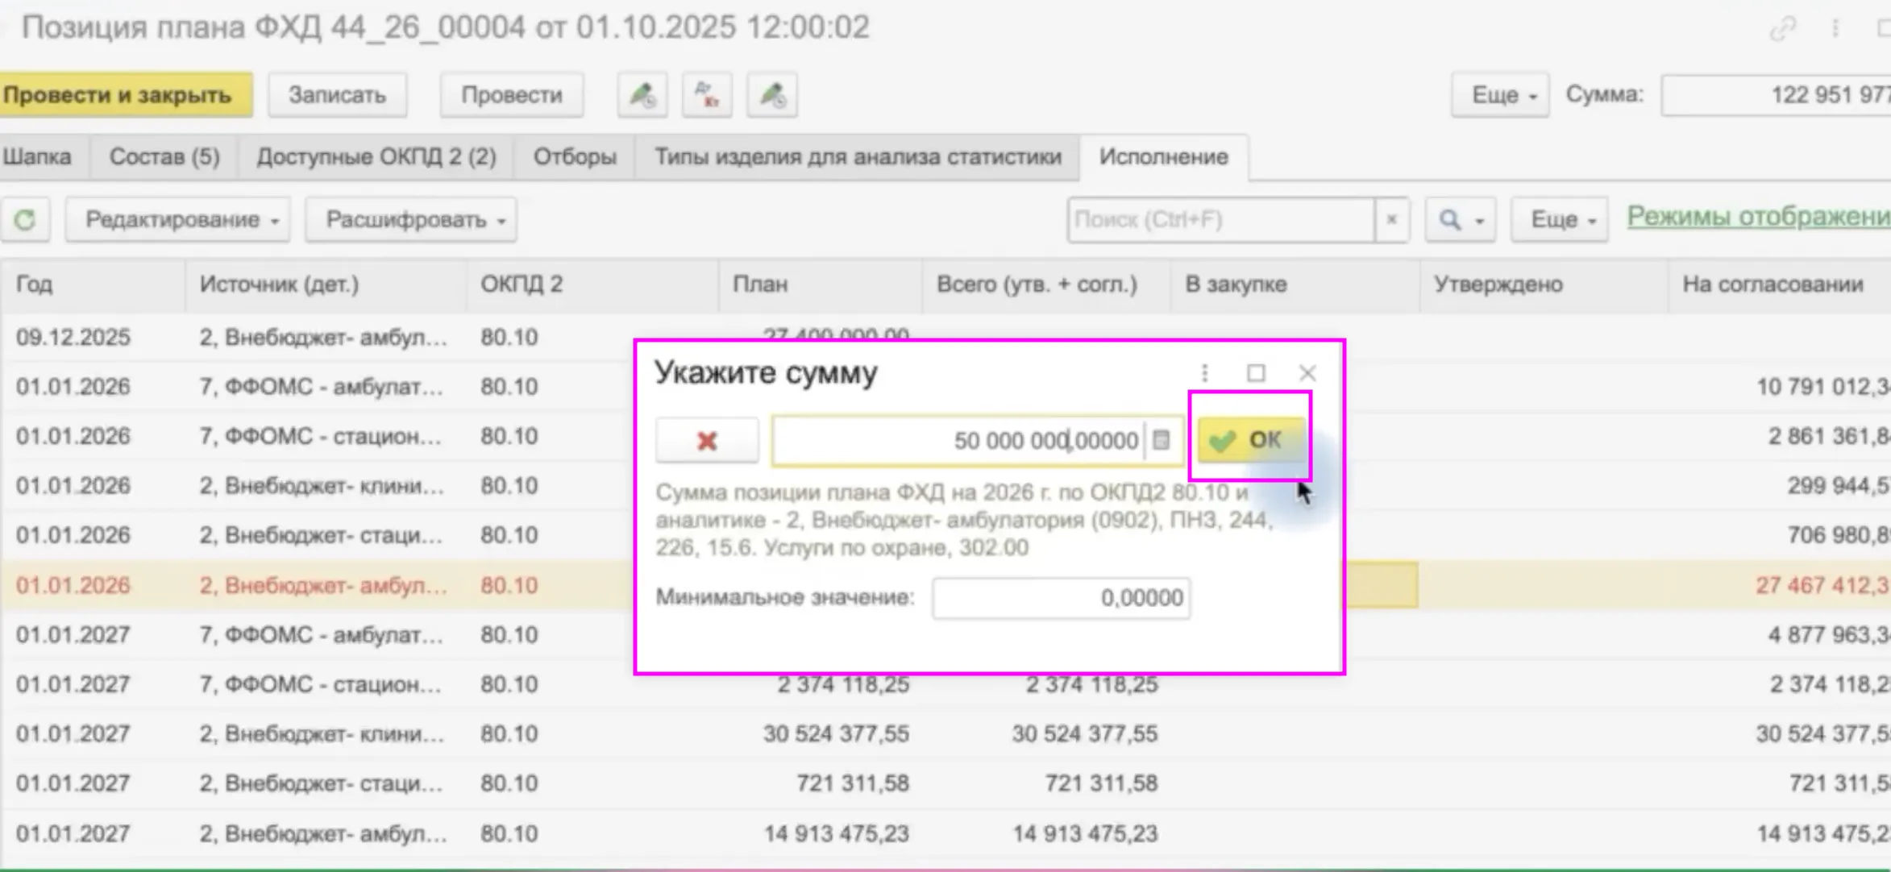
Task: Open Доступные ОКПД 2 (2) tab
Action: pos(376,156)
